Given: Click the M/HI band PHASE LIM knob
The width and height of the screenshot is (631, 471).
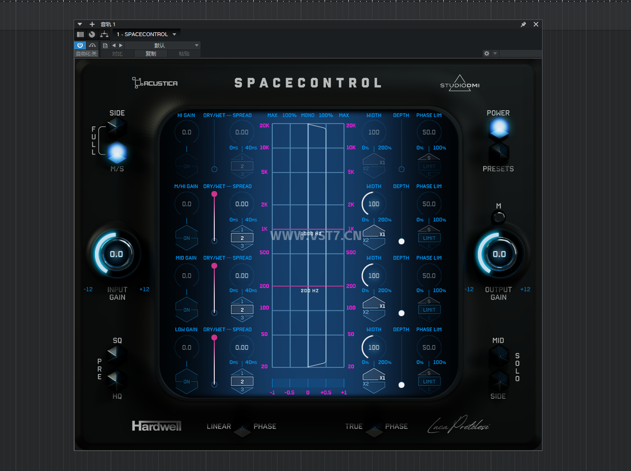Looking at the screenshot, I should (x=429, y=204).
